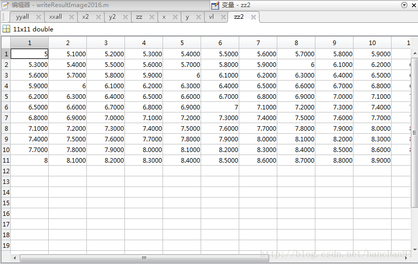Screen dimensions: 418x264
Task: Click cell 6.2000 in row 5 column 1
Action: (x=29, y=96)
